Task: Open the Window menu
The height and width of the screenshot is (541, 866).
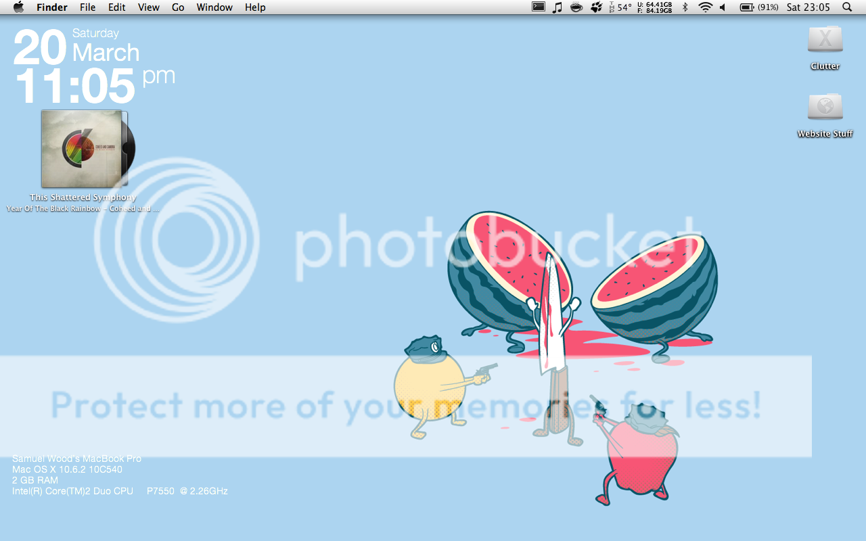Action: [x=214, y=7]
